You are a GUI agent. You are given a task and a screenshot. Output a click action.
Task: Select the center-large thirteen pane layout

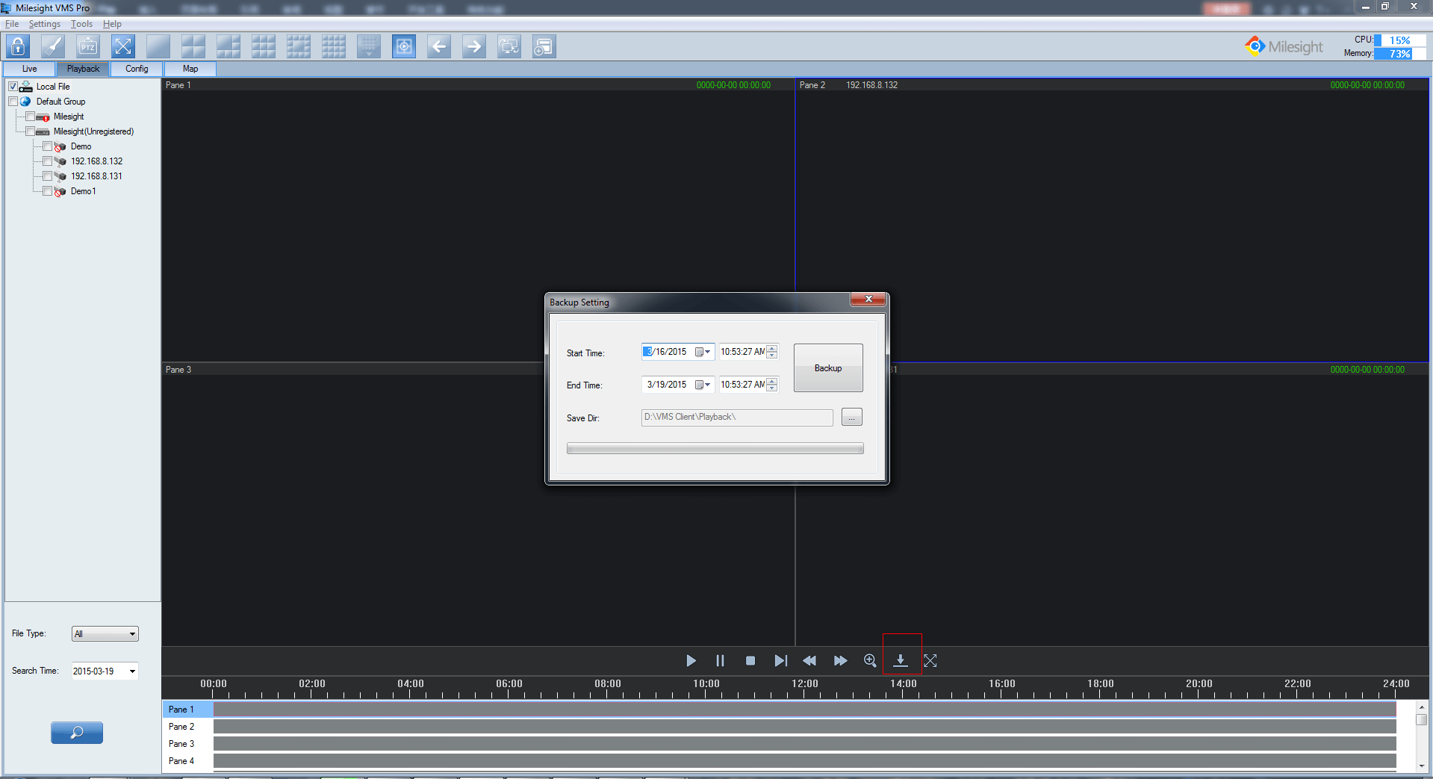(299, 46)
